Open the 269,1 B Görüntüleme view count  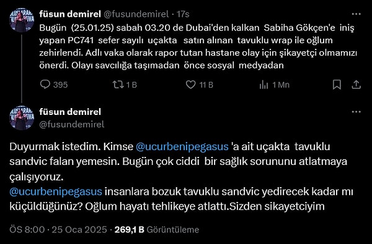(157, 230)
